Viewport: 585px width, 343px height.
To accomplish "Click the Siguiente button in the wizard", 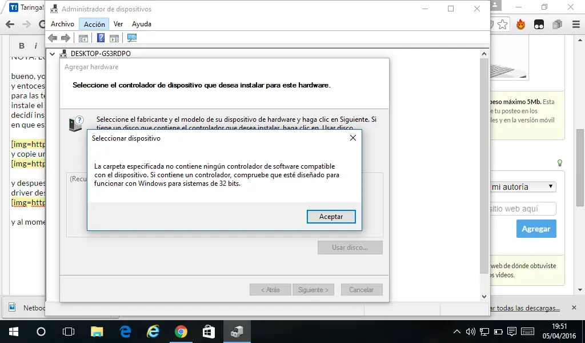I will (x=313, y=290).
